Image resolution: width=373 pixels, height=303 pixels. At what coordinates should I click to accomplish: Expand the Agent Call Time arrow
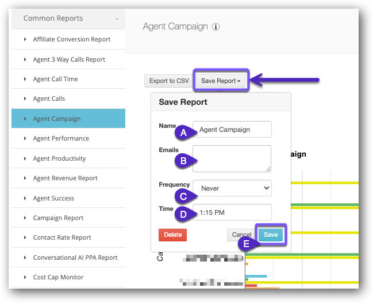(25, 79)
